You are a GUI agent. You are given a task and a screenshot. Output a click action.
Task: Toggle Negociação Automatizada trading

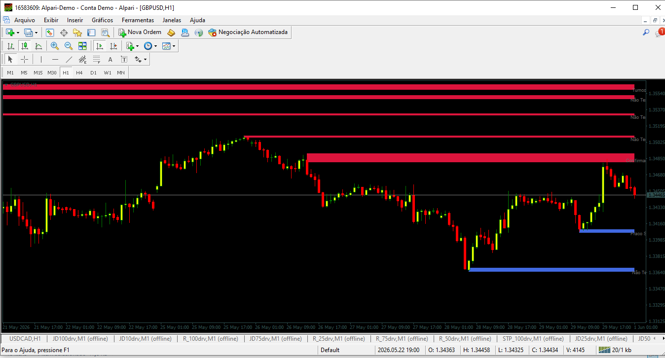point(248,33)
